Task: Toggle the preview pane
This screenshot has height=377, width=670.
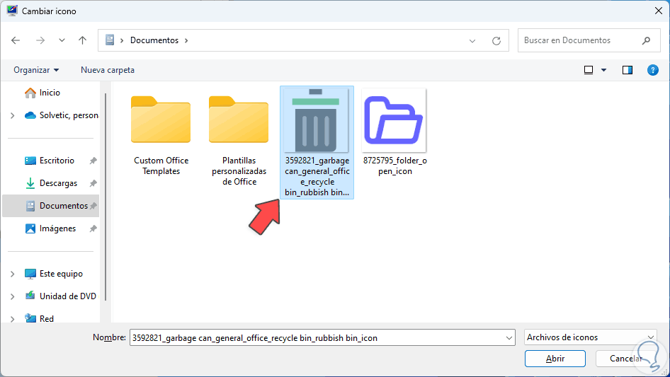Action: point(628,70)
